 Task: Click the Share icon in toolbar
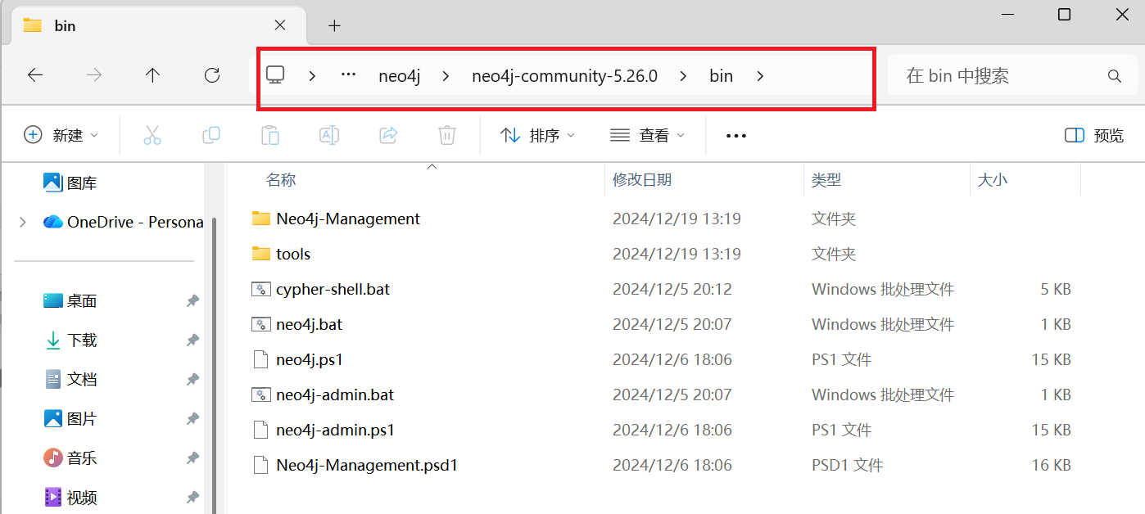[388, 135]
